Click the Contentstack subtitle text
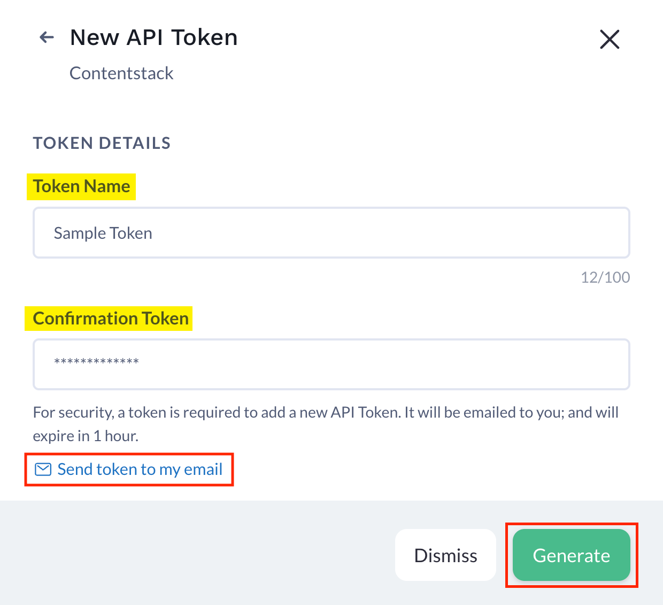 point(121,73)
